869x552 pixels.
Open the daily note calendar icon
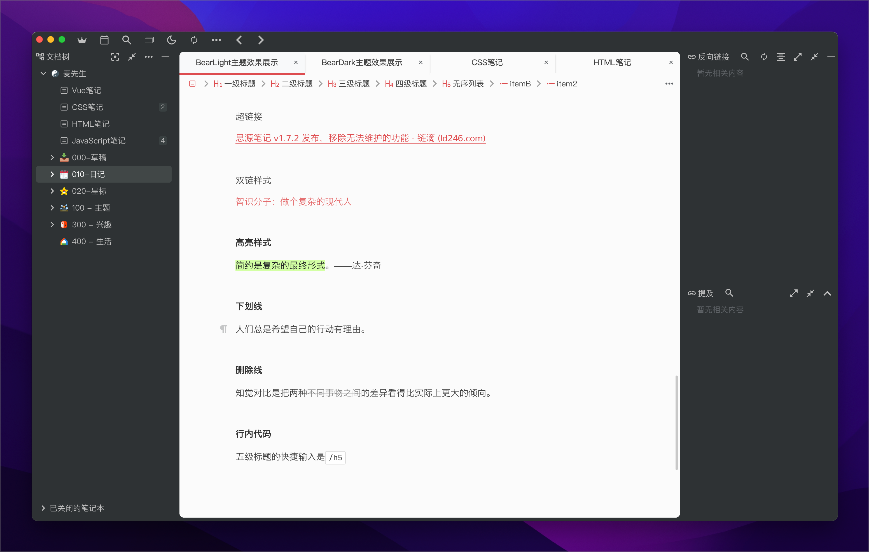pos(104,40)
